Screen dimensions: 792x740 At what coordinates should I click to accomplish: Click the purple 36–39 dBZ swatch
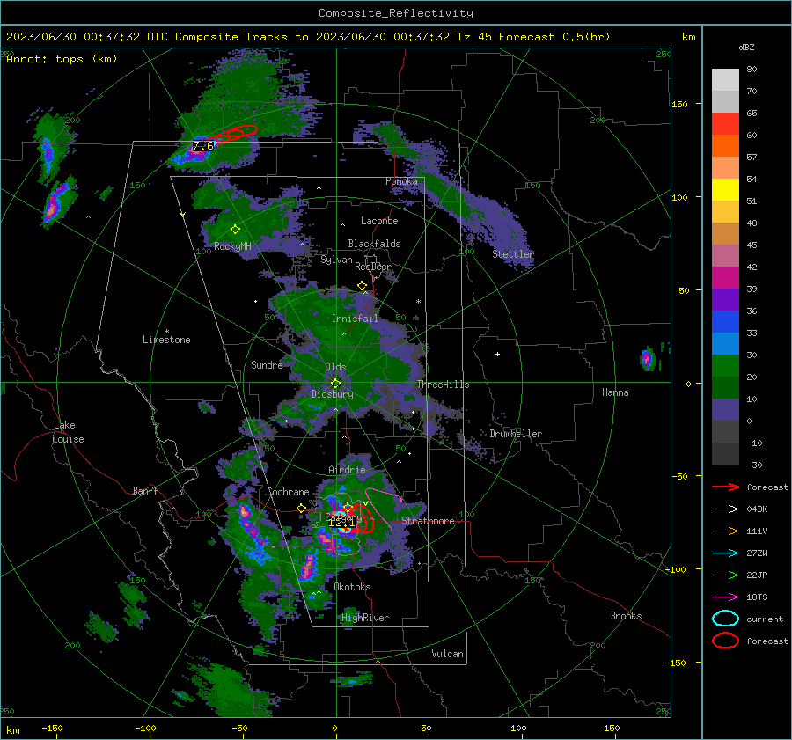725,300
